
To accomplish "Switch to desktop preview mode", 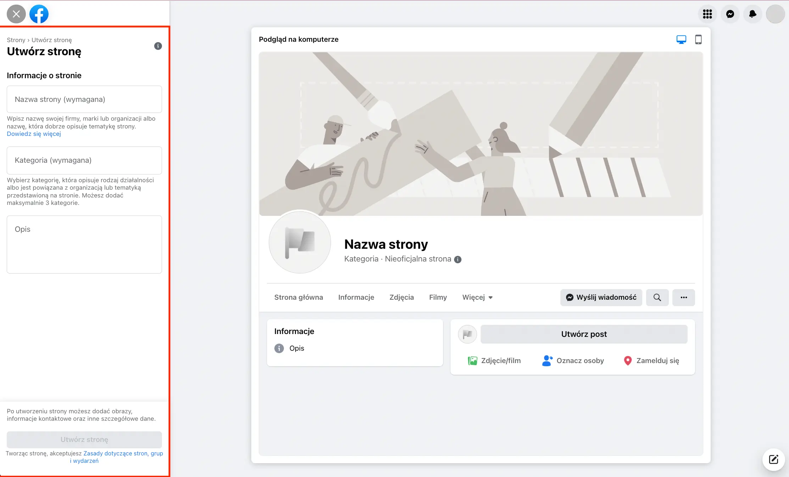I will click(681, 40).
